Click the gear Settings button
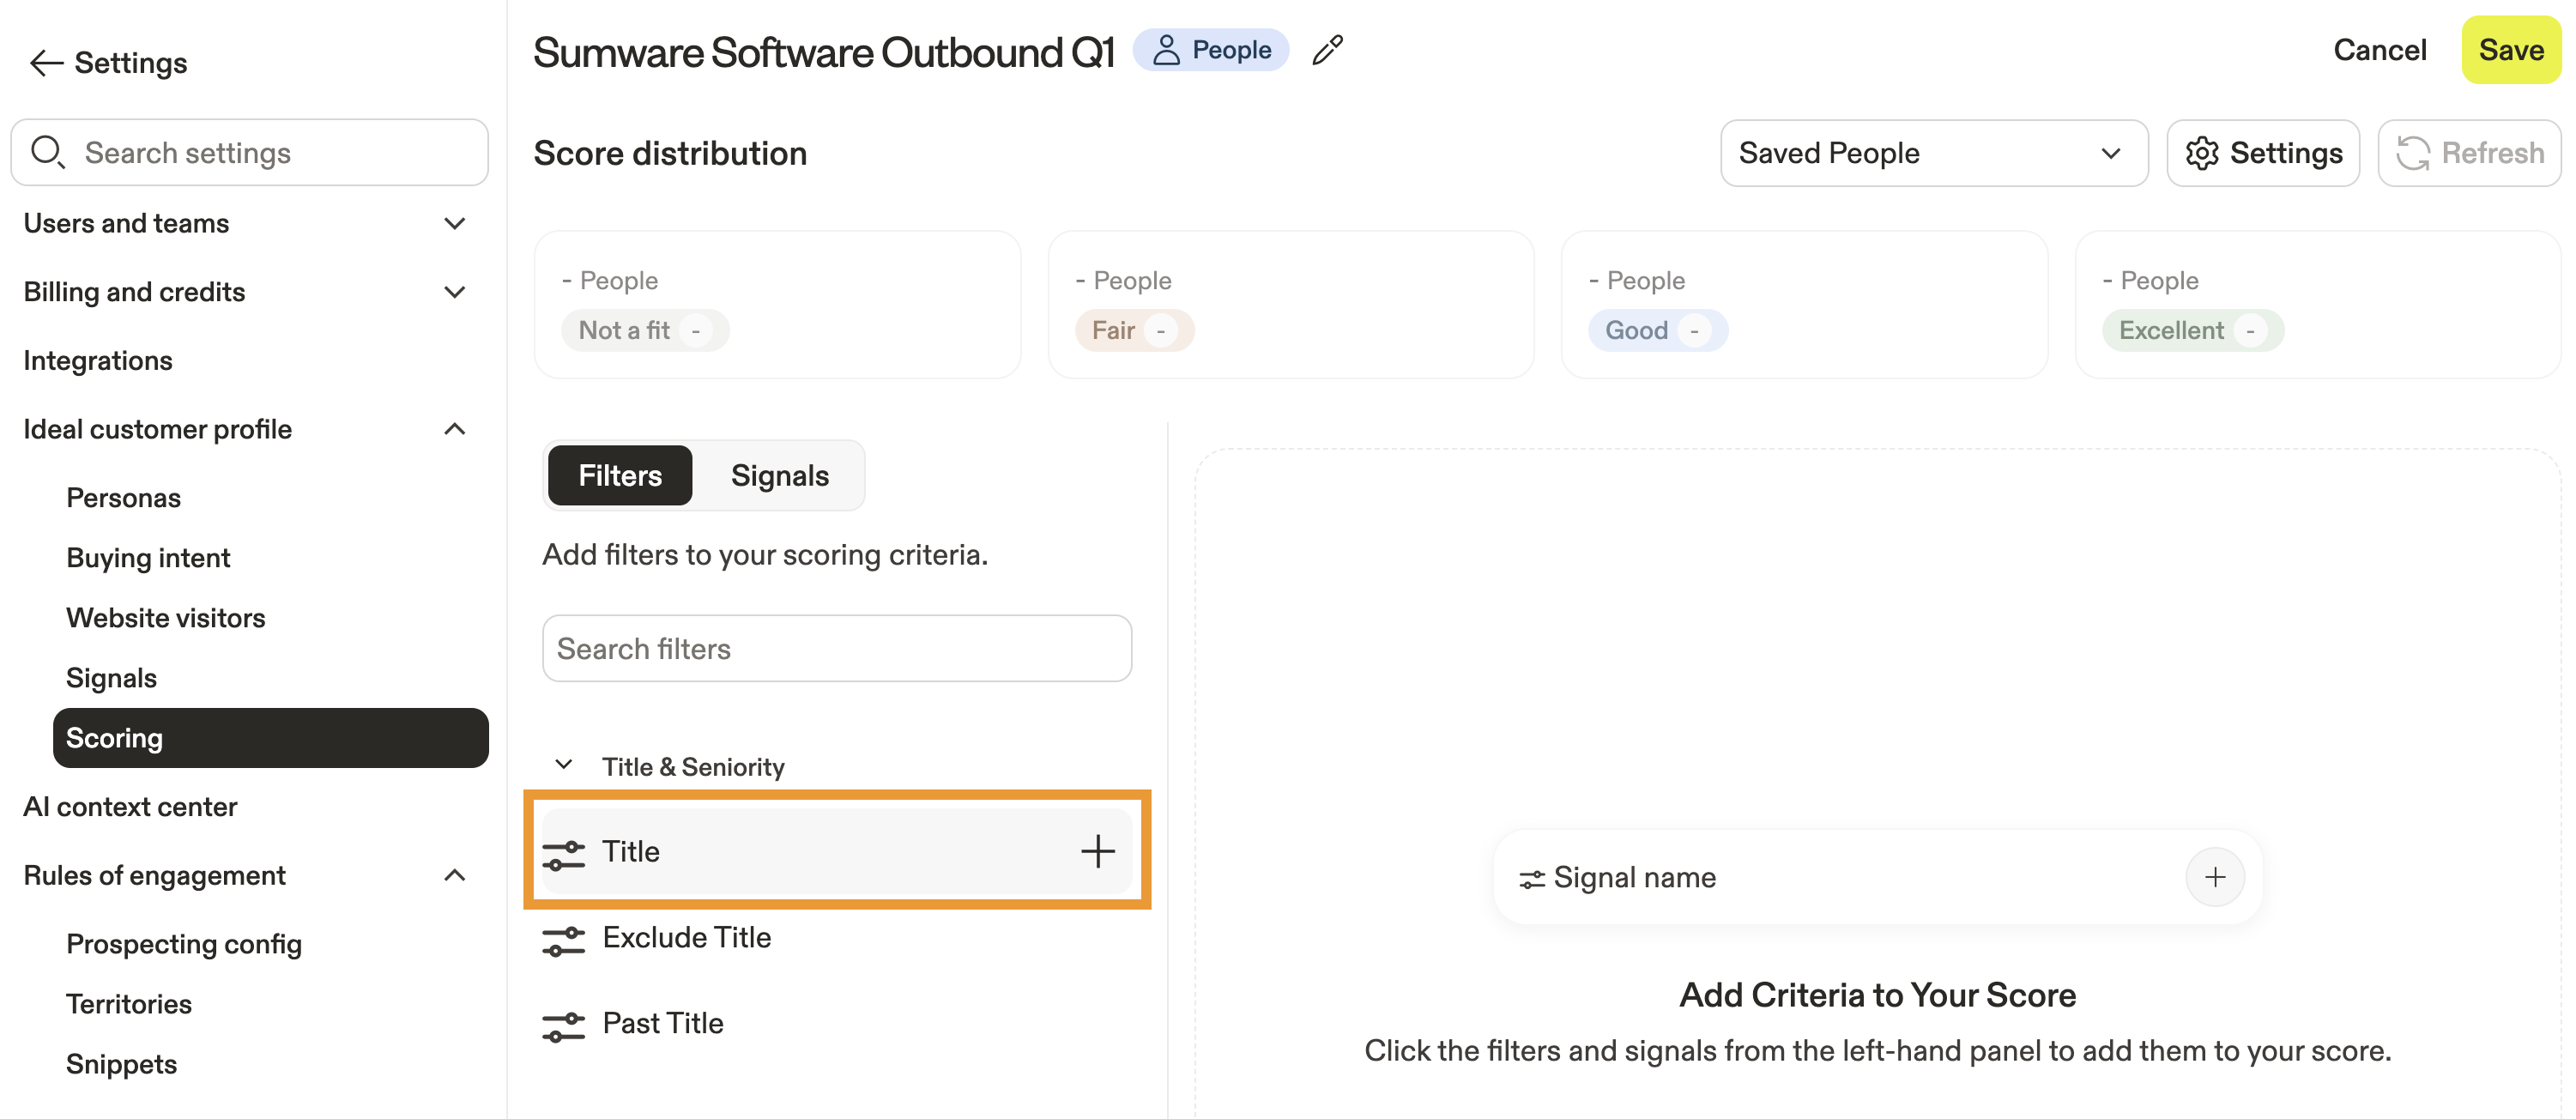The image size is (2576, 1119). click(2263, 153)
